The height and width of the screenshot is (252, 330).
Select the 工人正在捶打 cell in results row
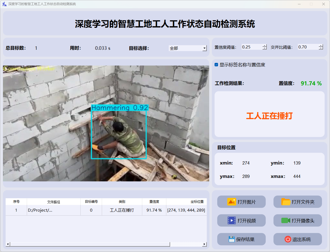pyautogui.click(x=122, y=210)
